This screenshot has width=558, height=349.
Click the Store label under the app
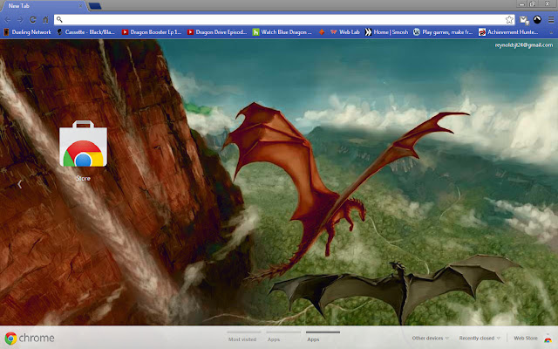pyautogui.click(x=84, y=178)
